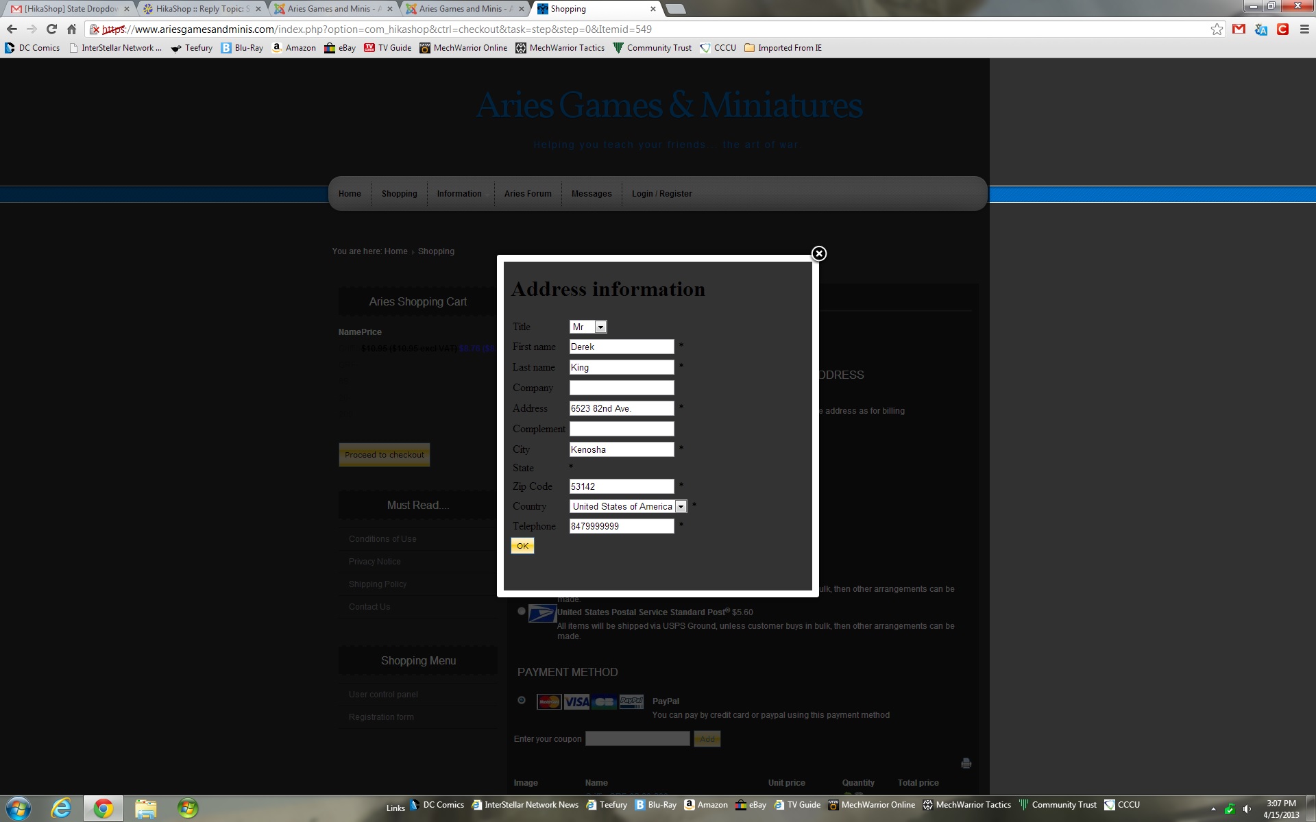Bookmark page with star icon
This screenshot has height=822, width=1316.
point(1217,29)
